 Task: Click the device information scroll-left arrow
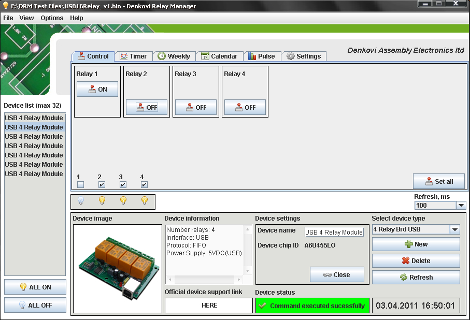(x=170, y=279)
